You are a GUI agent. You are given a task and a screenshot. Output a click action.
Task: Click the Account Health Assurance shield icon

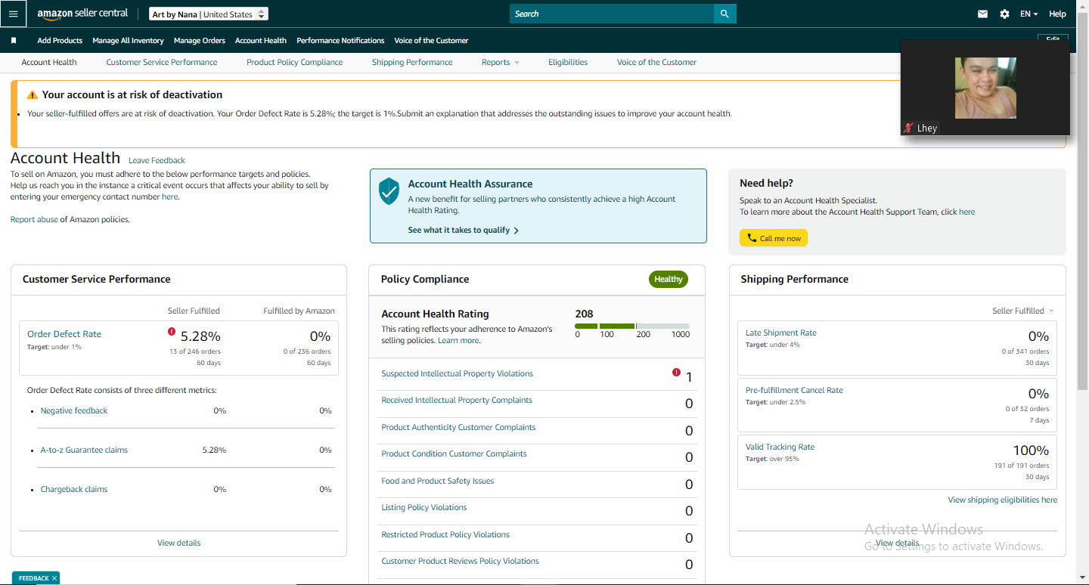pos(389,191)
